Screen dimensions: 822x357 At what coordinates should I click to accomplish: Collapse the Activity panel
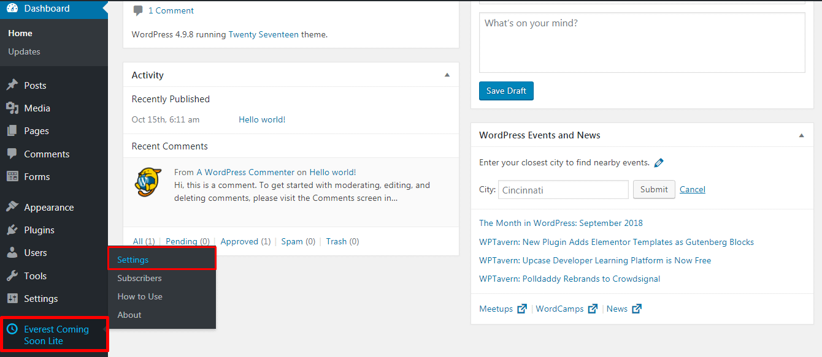pos(447,75)
